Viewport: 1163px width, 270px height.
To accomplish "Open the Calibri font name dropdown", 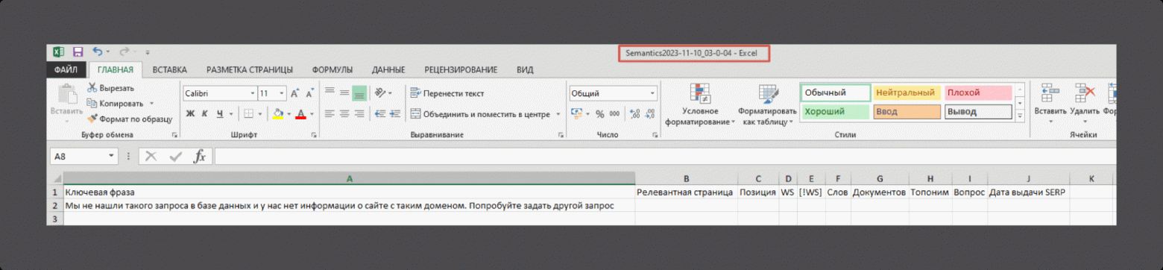I will 252,94.
